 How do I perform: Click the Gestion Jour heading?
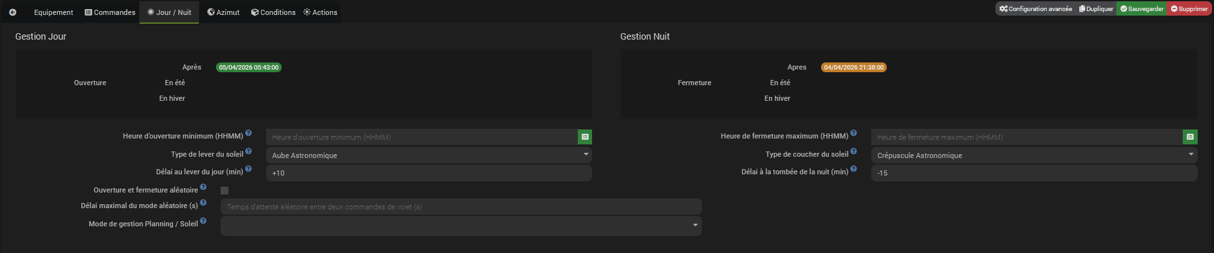click(41, 36)
